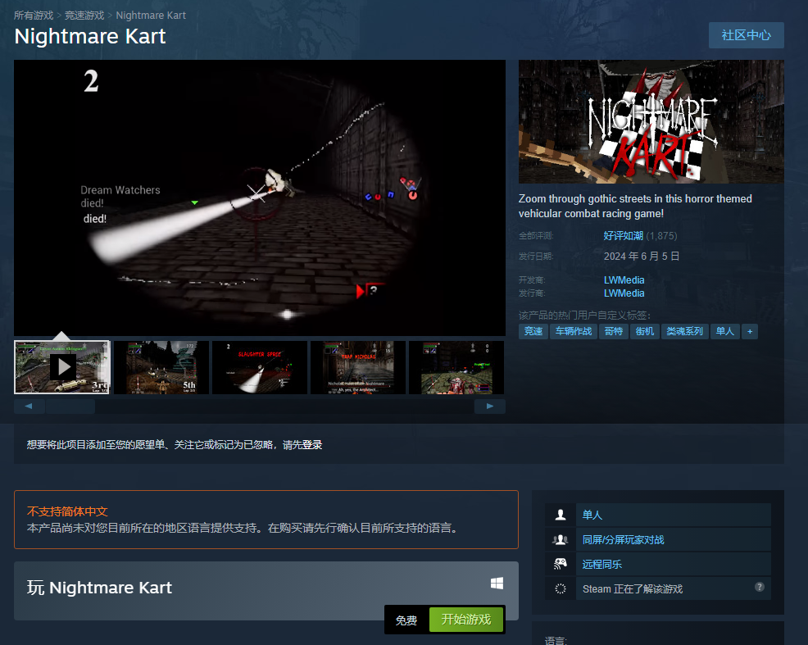Click the 玩 Nightmare Kart heading
808x645 pixels.
[99, 588]
